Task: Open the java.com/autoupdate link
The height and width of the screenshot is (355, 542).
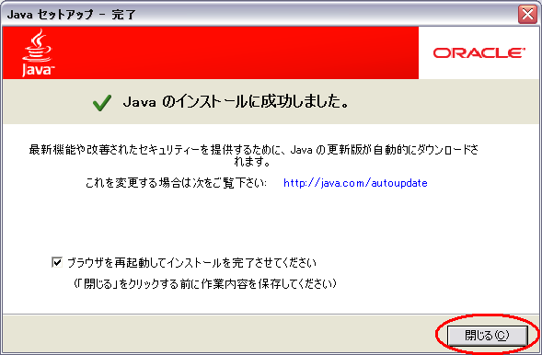Action: coord(355,183)
